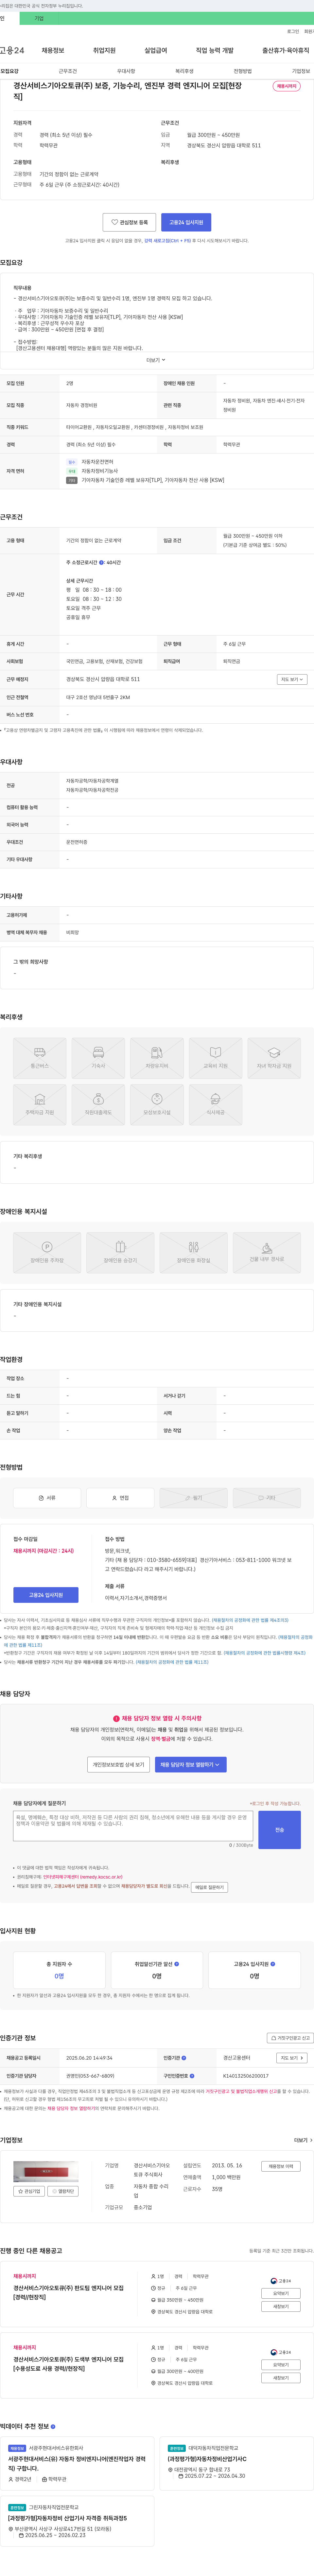This screenshot has height=2576, width=314.
Task: Click 차량유지비 welfare icon
Action: coord(157,1058)
